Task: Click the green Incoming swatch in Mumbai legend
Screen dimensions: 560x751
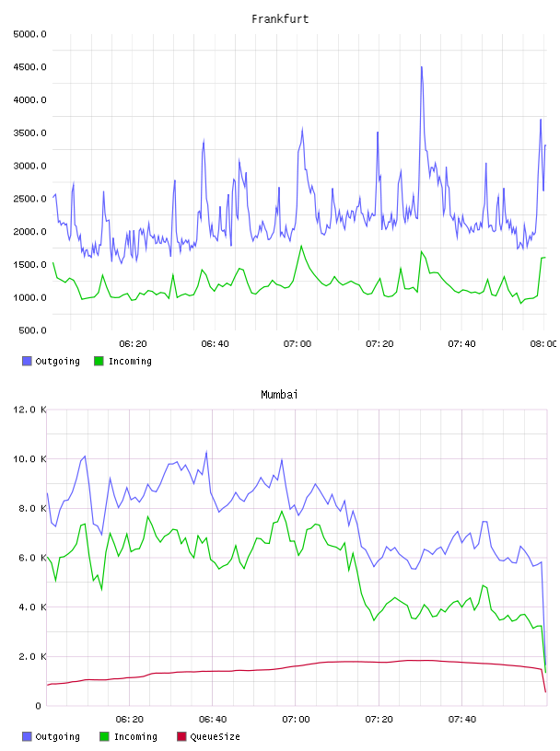Action: pos(104,736)
